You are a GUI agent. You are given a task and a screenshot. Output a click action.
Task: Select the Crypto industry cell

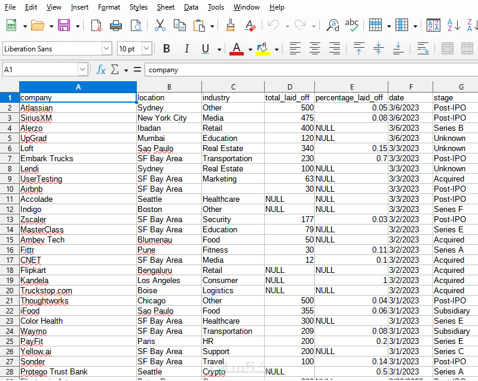233,372
